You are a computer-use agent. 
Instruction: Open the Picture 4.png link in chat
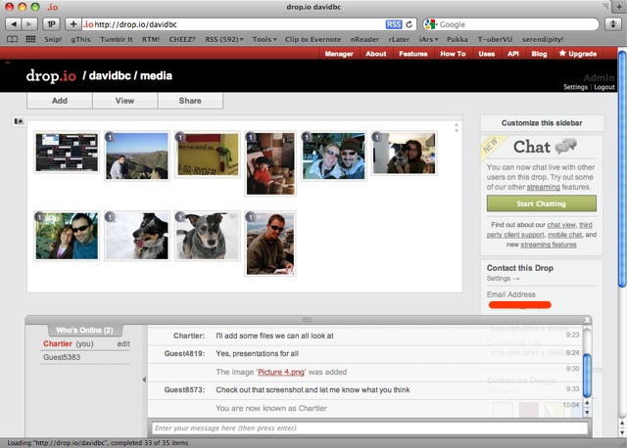point(281,372)
